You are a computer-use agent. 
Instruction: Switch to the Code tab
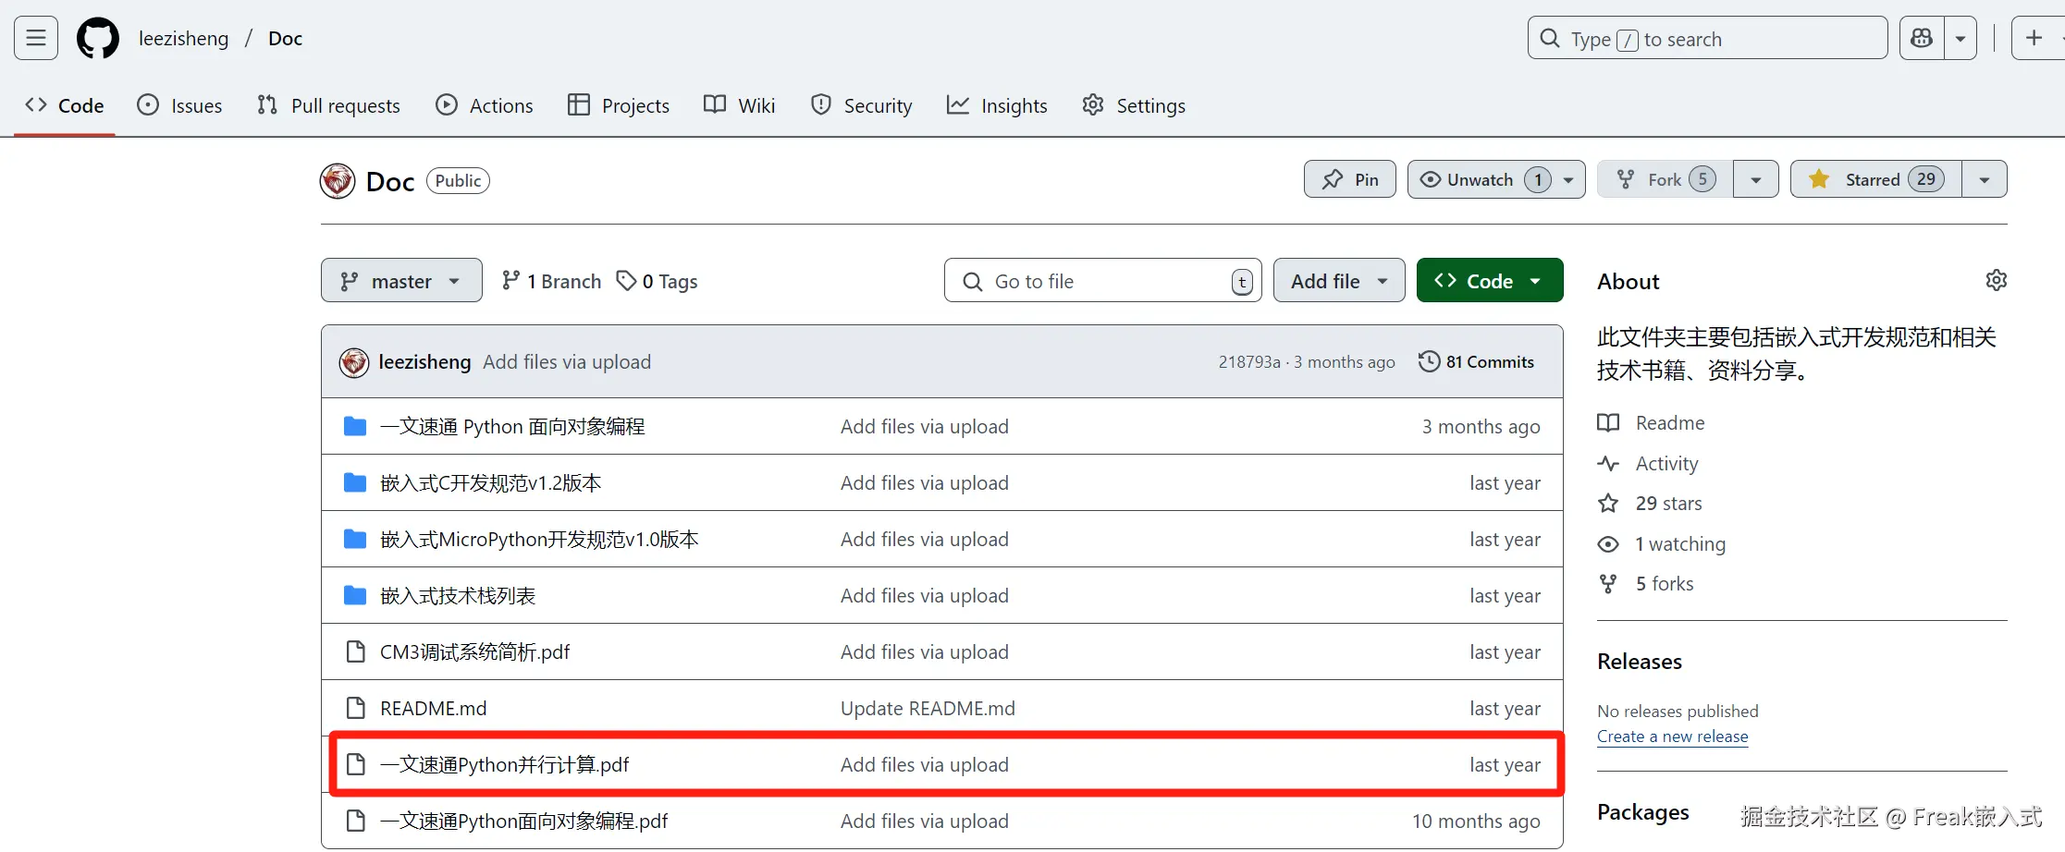click(65, 105)
